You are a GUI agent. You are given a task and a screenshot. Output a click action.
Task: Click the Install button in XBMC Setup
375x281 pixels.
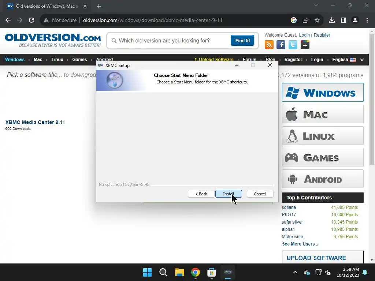[x=229, y=194]
